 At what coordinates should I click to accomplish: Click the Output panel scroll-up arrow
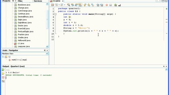coord(166,70)
